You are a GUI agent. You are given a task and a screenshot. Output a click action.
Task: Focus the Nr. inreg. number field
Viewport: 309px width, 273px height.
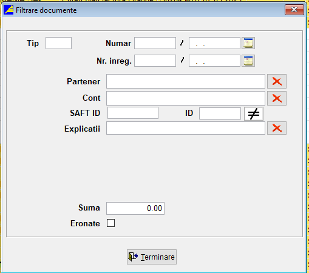(155, 61)
